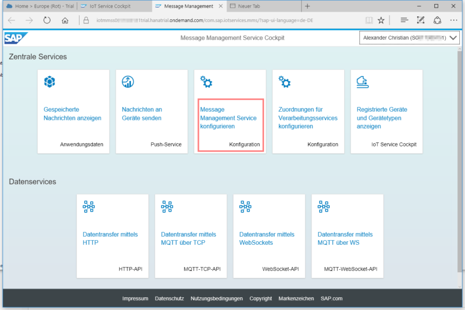This screenshot has height=310, width=465.
Task: Open Nutzungsbedingungen in the footer
Action: point(216,298)
